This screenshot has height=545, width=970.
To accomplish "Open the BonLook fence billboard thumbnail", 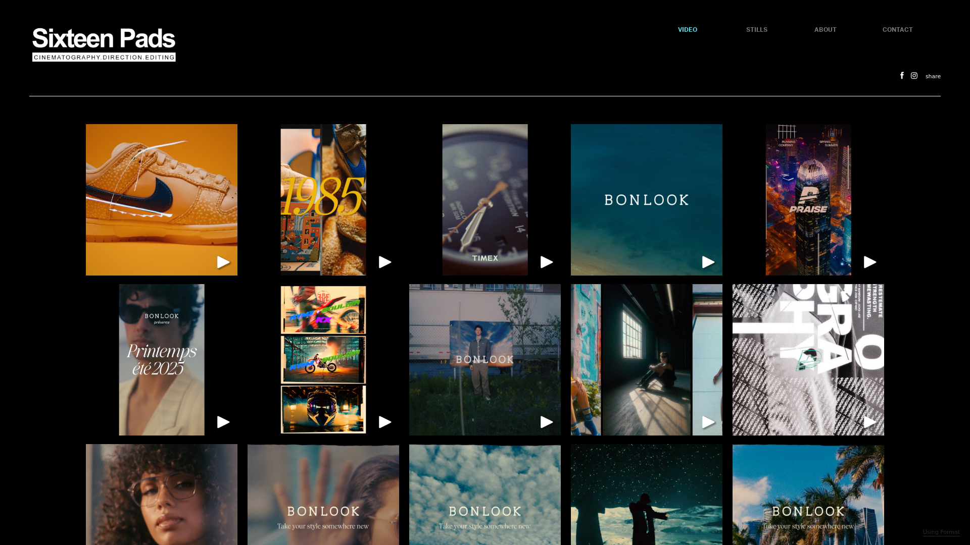I will coord(485,360).
